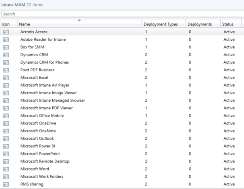Click the Microsoft Outlook row icon
244x189 pixels.
pyautogui.click(x=6, y=139)
